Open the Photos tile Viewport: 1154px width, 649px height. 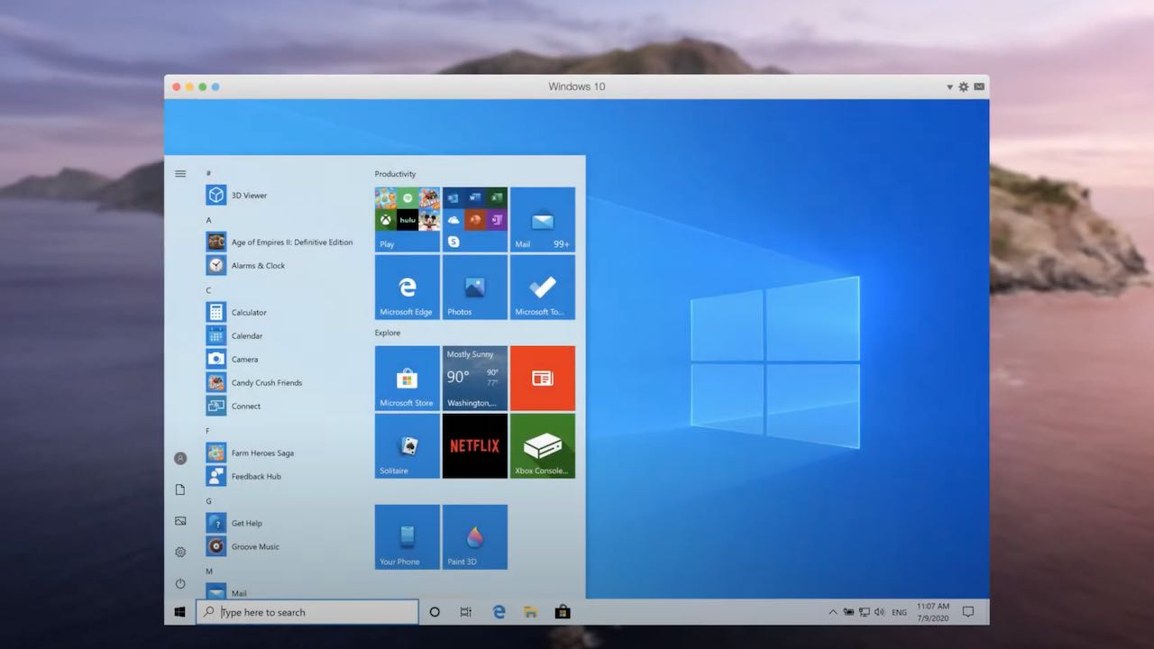pos(475,288)
